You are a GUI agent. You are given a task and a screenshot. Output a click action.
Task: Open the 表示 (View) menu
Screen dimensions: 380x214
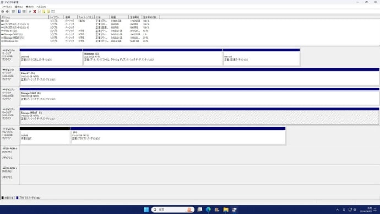click(30, 7)
